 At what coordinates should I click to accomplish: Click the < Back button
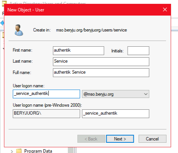point(91,139)
